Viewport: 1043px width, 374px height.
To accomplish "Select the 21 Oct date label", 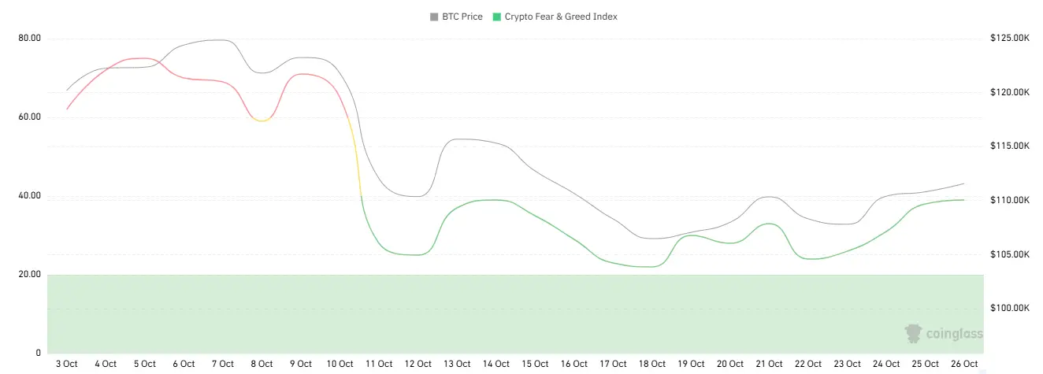I will coord(769,364).
